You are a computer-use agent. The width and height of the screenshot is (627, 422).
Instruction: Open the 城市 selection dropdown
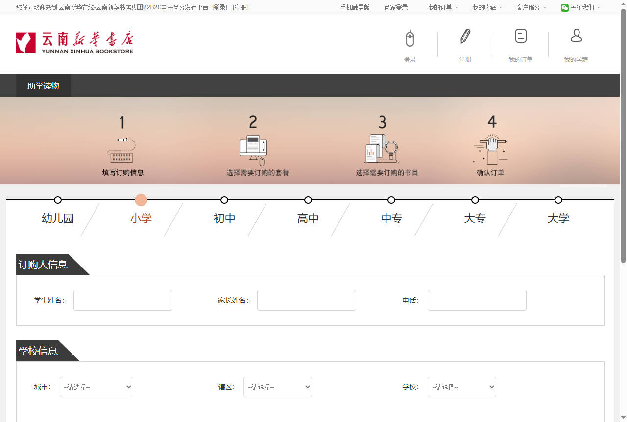coord(96,386)
